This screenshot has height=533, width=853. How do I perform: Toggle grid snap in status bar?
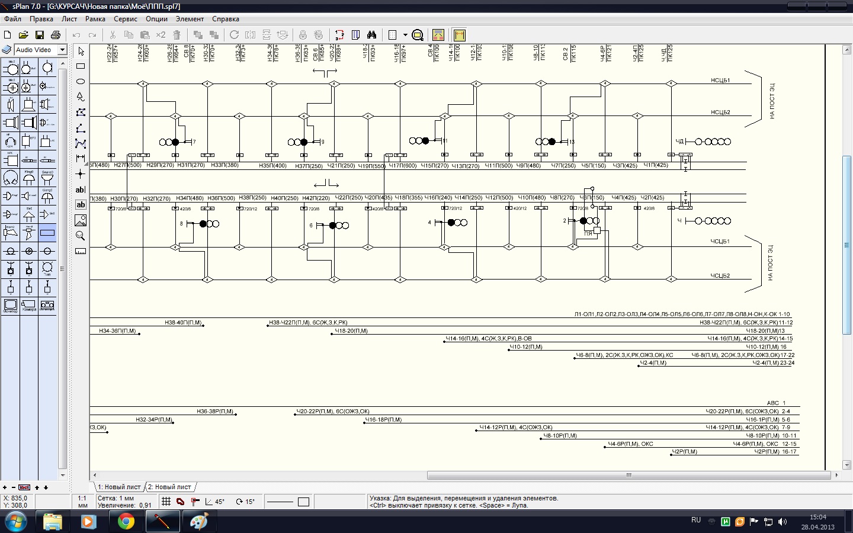coord(166,502)
